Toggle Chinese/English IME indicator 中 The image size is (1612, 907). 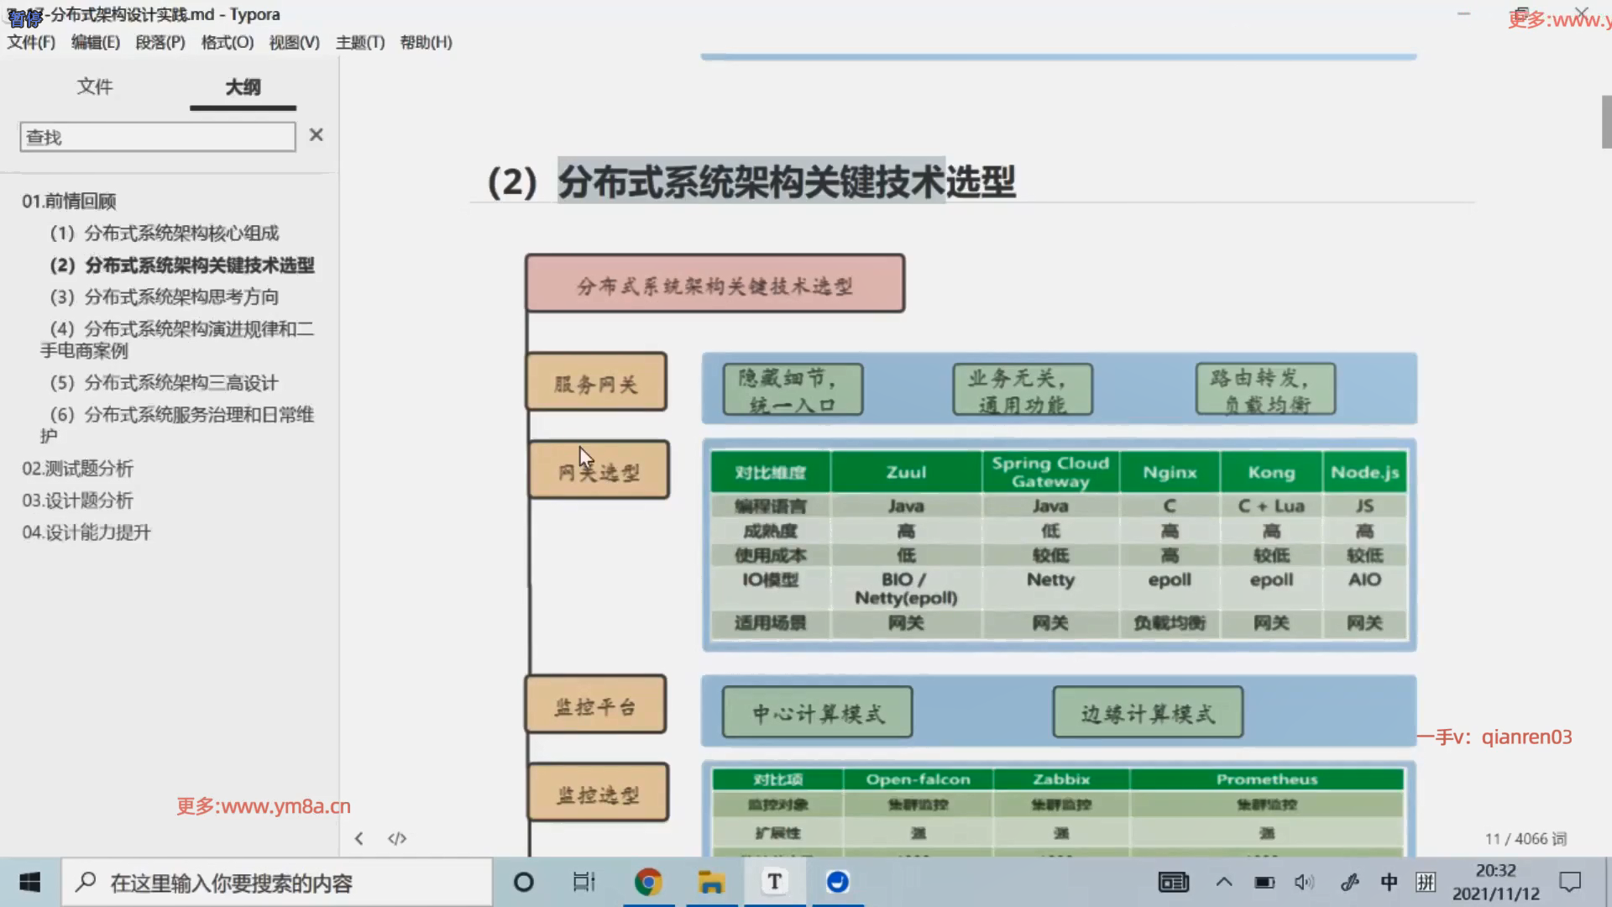1389,882
